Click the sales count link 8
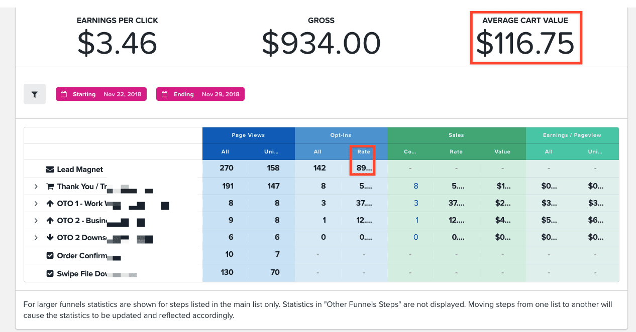The width and height of the screenshot is (636, 332). click(415, 186)
